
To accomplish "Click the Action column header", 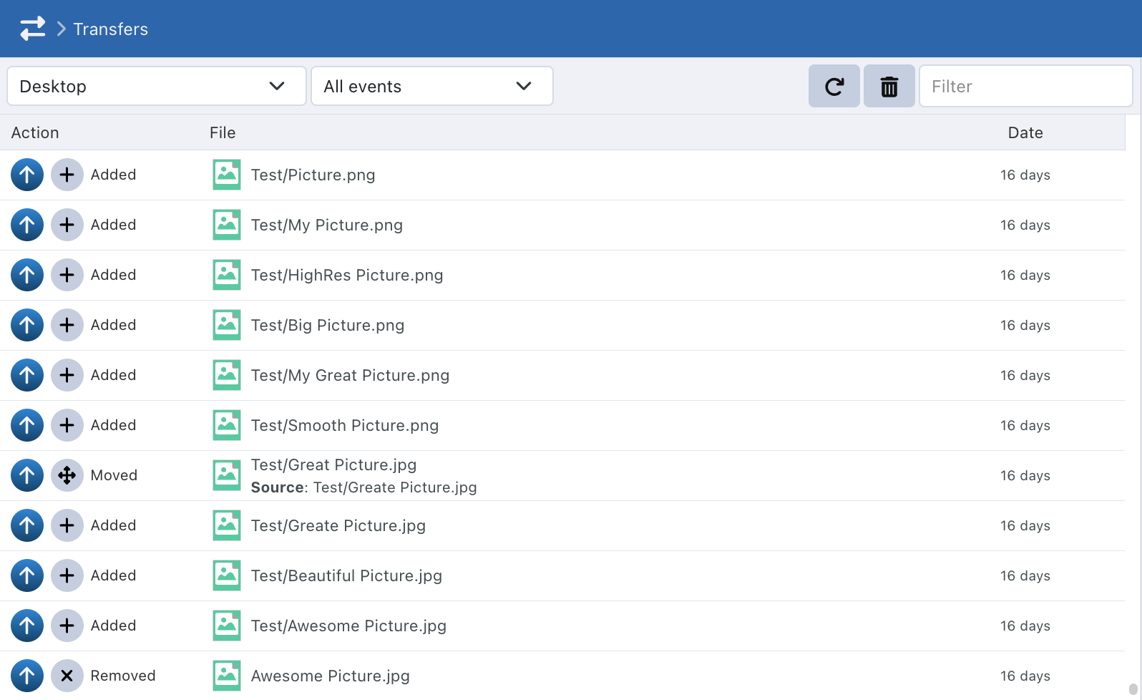I will coord(35,132).
